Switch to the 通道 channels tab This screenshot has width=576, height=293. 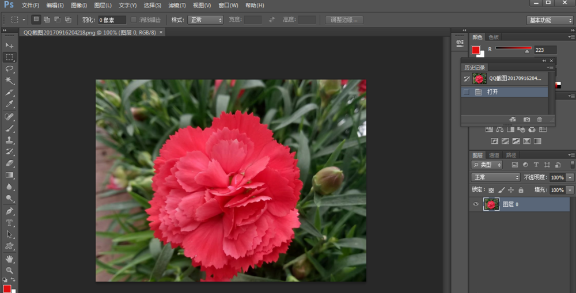click(x=494, y=155)
